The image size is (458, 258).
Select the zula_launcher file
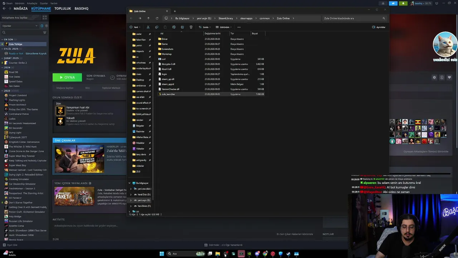(x=211, y=94)
